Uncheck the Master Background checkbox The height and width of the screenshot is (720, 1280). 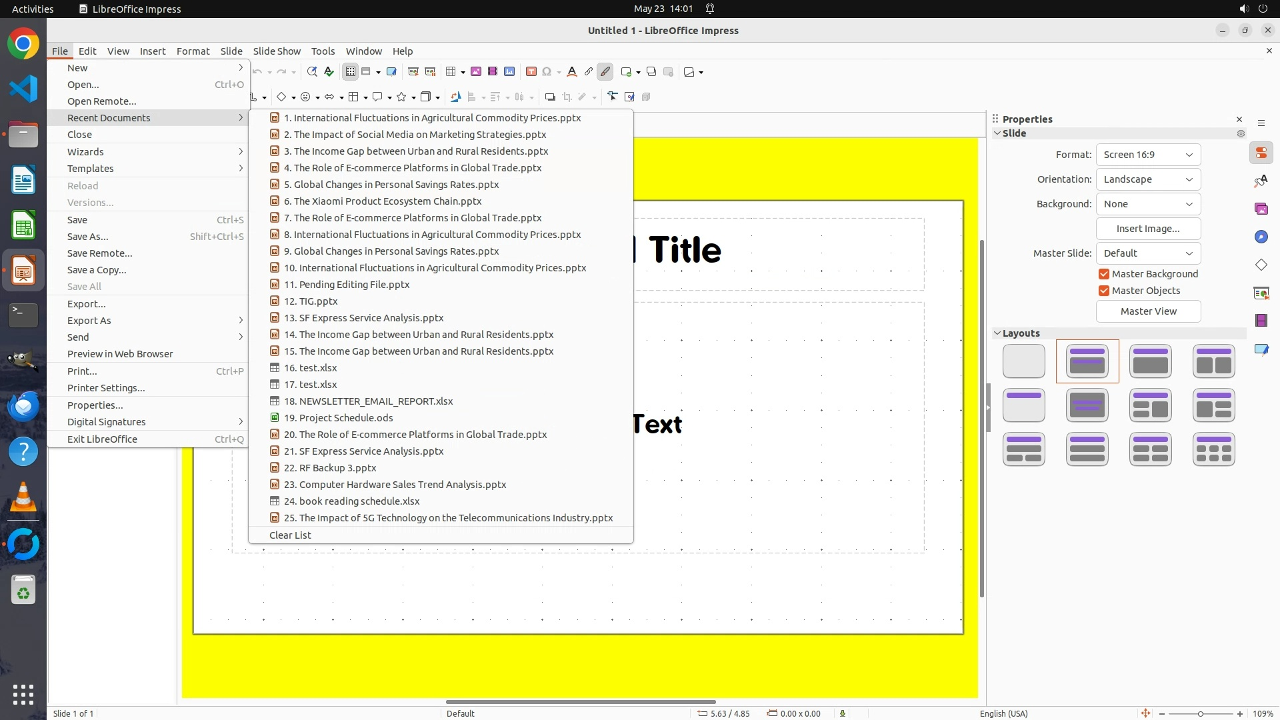(1104, 274)
